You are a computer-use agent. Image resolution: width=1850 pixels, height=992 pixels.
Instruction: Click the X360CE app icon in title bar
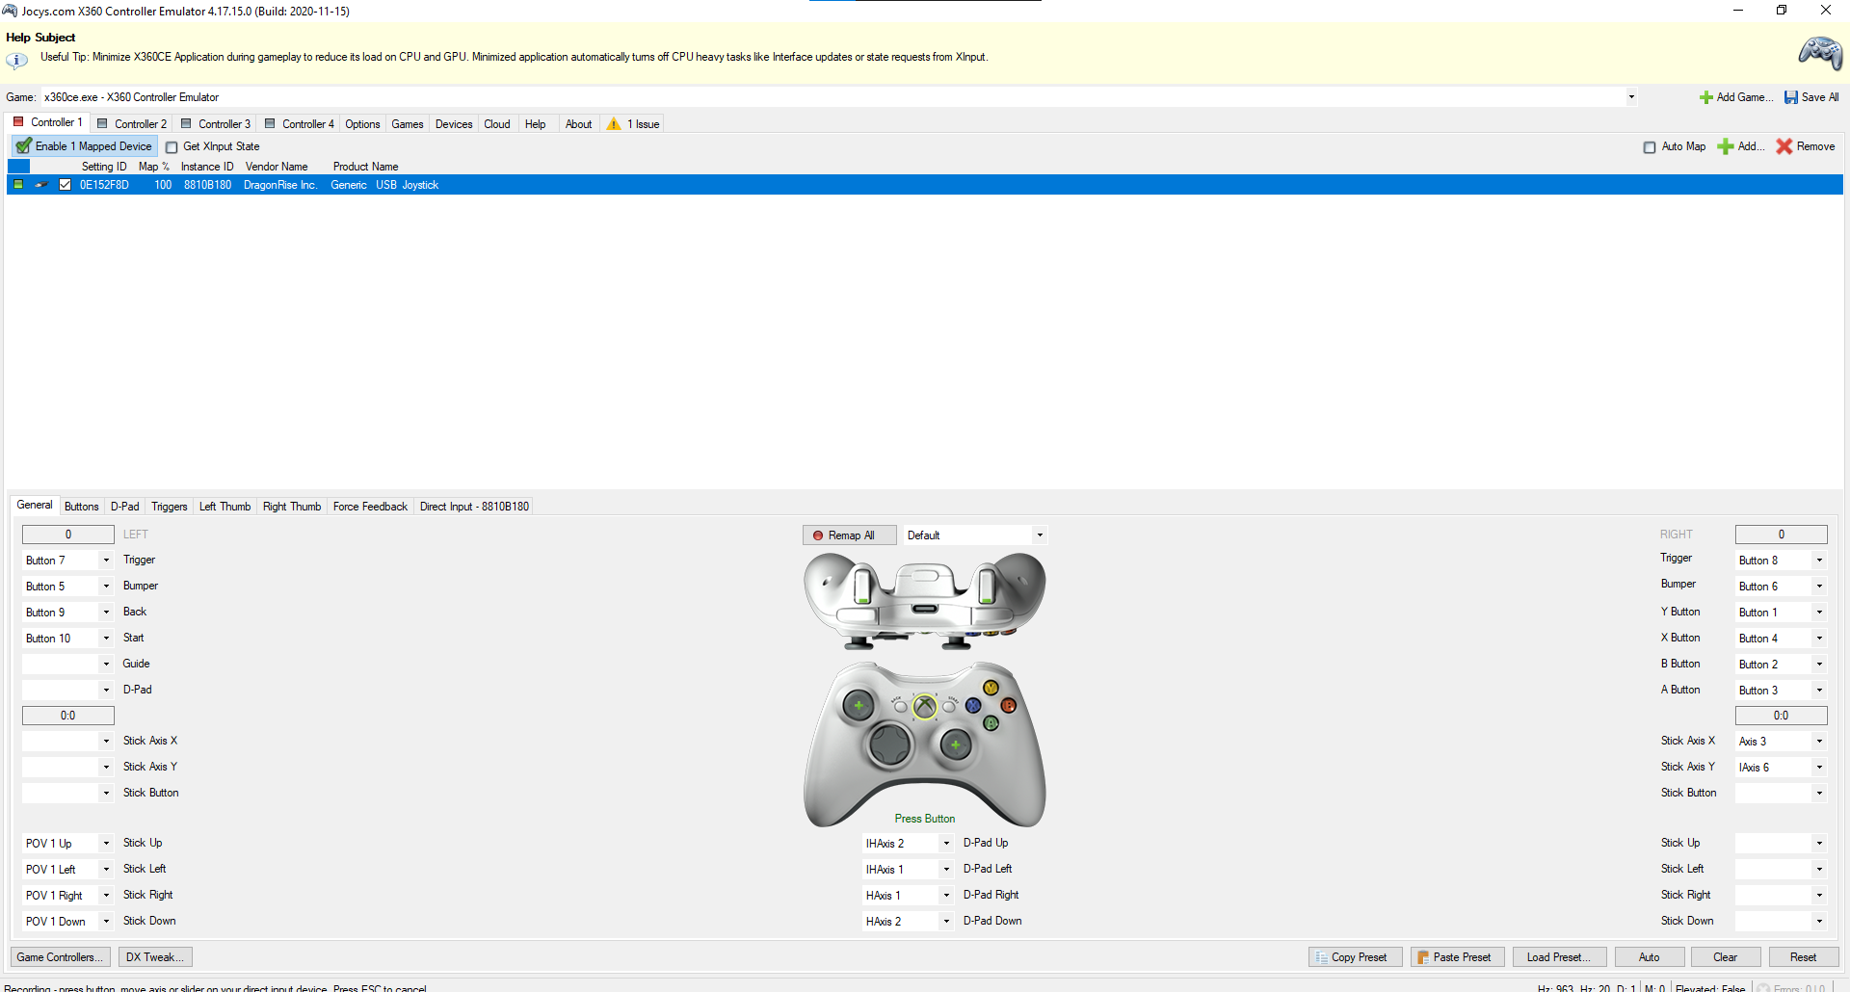[10, 11]
